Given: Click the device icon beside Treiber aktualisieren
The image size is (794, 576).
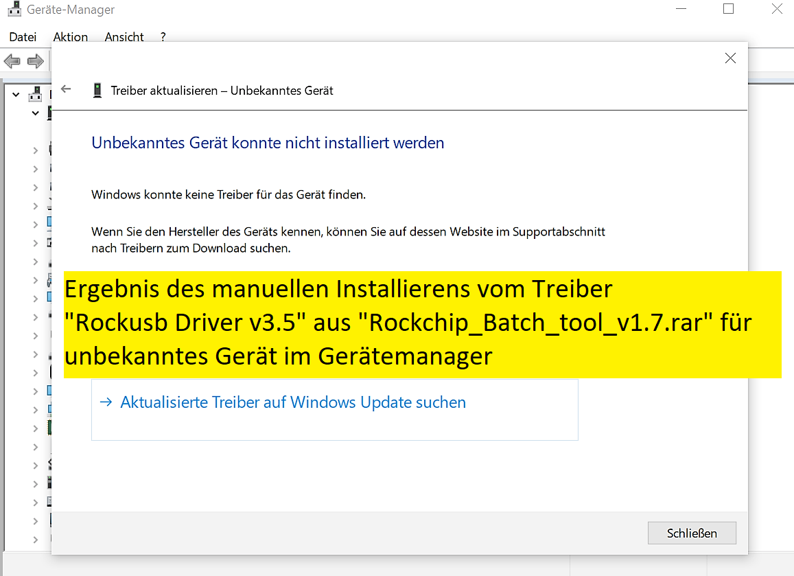Looking at the screenshot, I should tap(97, 91).
